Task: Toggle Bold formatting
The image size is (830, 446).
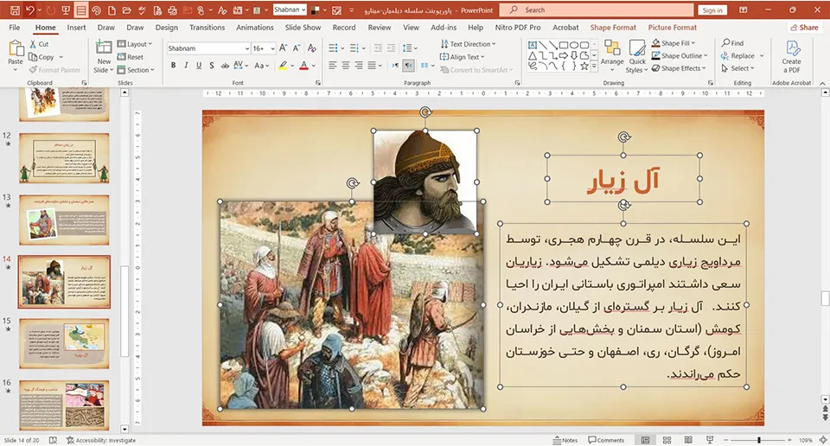Action: coord(173,66)
